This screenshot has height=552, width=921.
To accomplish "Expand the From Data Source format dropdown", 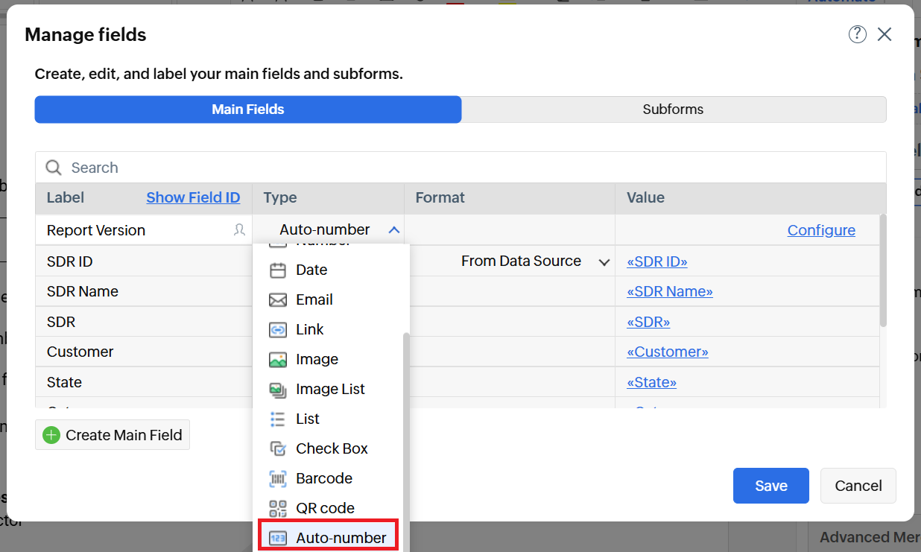I will 604,261.
